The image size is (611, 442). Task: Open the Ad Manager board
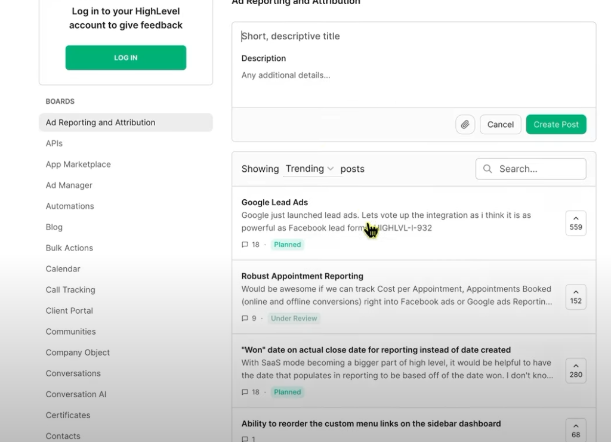point(69,186)
